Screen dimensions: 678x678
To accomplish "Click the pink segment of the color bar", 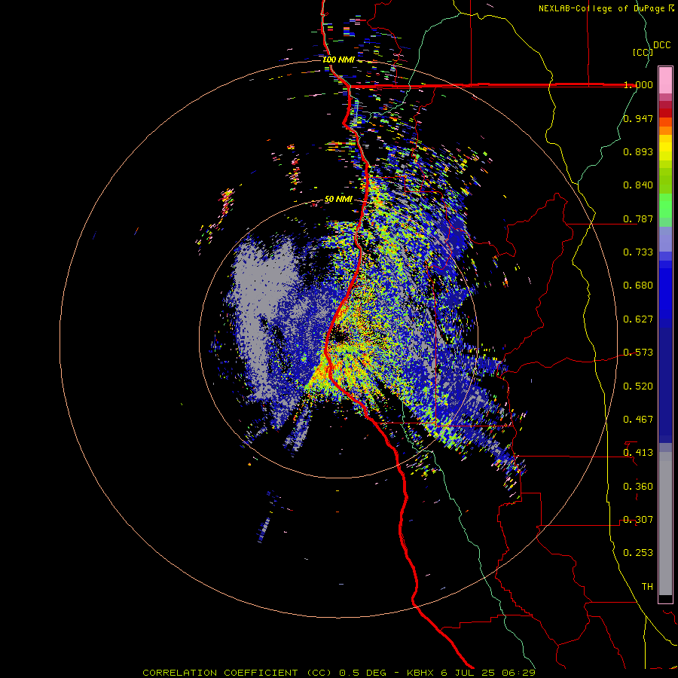I will click(x=665, y=80).
